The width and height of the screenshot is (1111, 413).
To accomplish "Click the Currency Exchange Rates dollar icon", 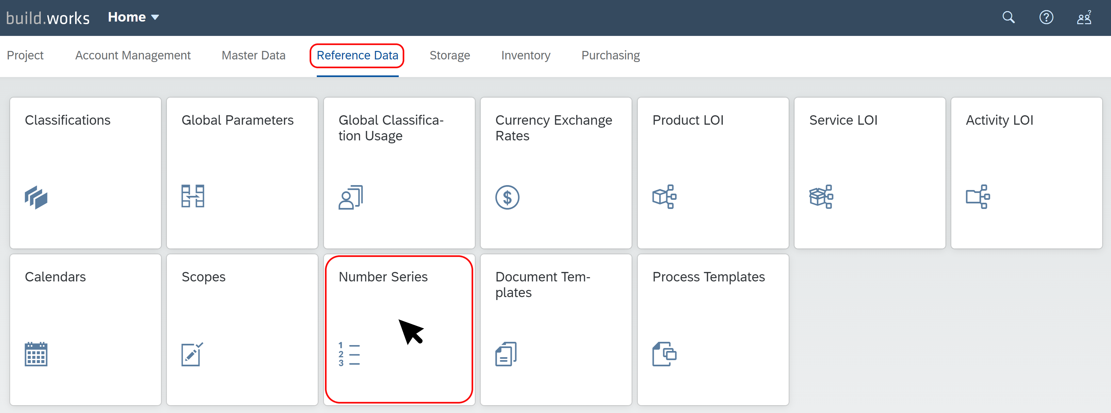I will [507, 198].
